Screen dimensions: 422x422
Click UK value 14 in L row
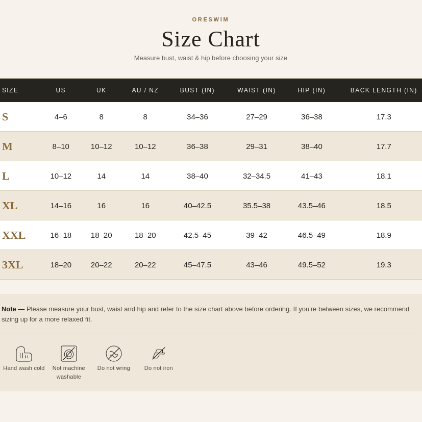(x=101, y=176)
